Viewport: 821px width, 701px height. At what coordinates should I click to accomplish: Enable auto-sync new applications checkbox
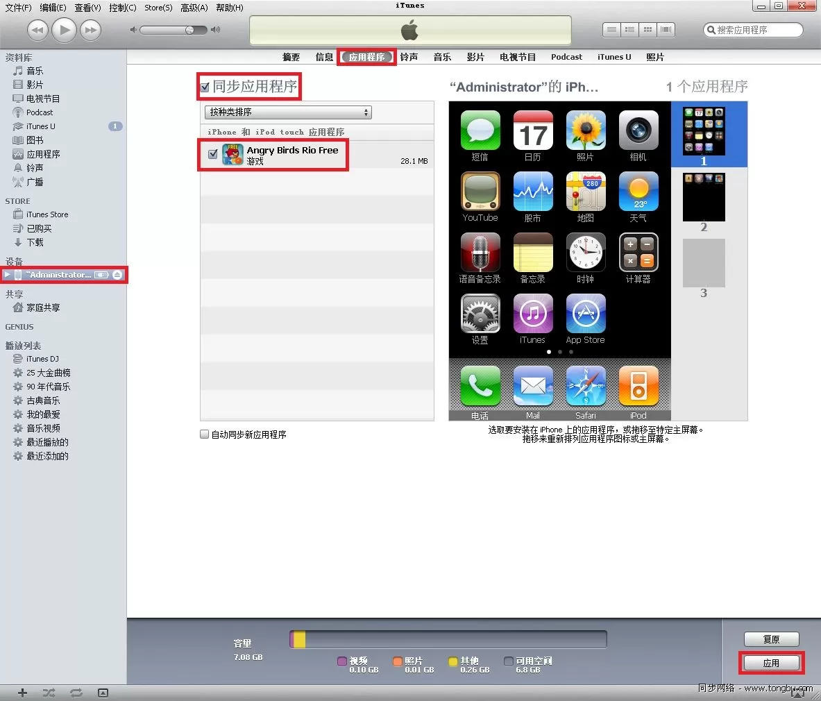pos(204,434)
